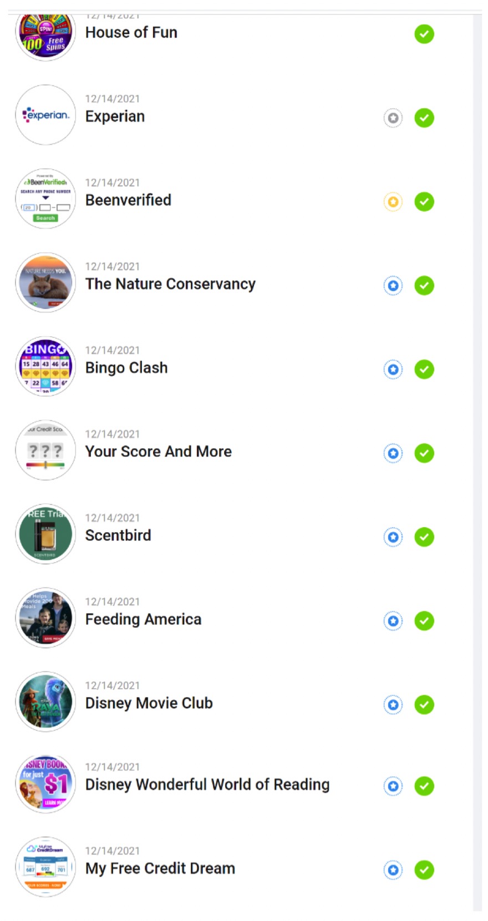Click the green checkmark for Disney Wonderful World of Reading
This screenshot has width=488, height=921.
(x=424, y=786)
